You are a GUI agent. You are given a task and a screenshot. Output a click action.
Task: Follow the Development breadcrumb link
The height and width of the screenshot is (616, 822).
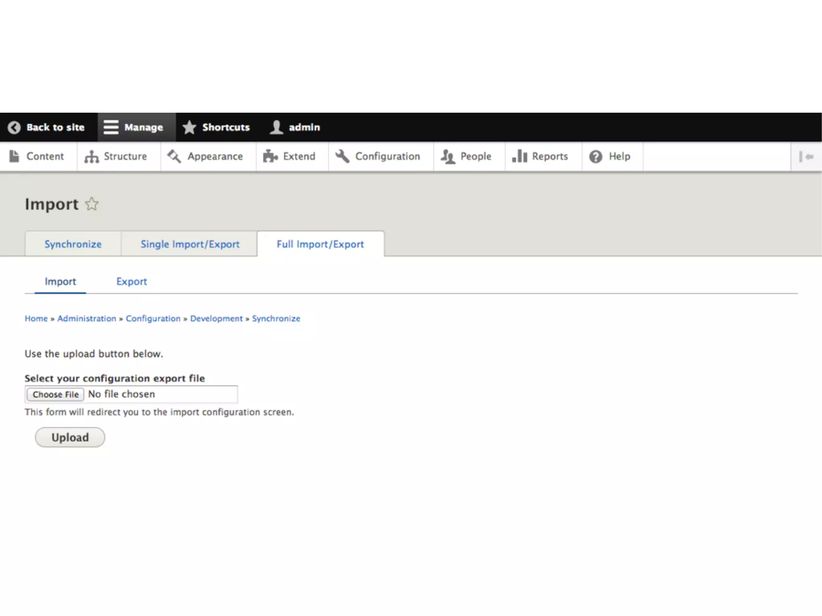(216, 318)
